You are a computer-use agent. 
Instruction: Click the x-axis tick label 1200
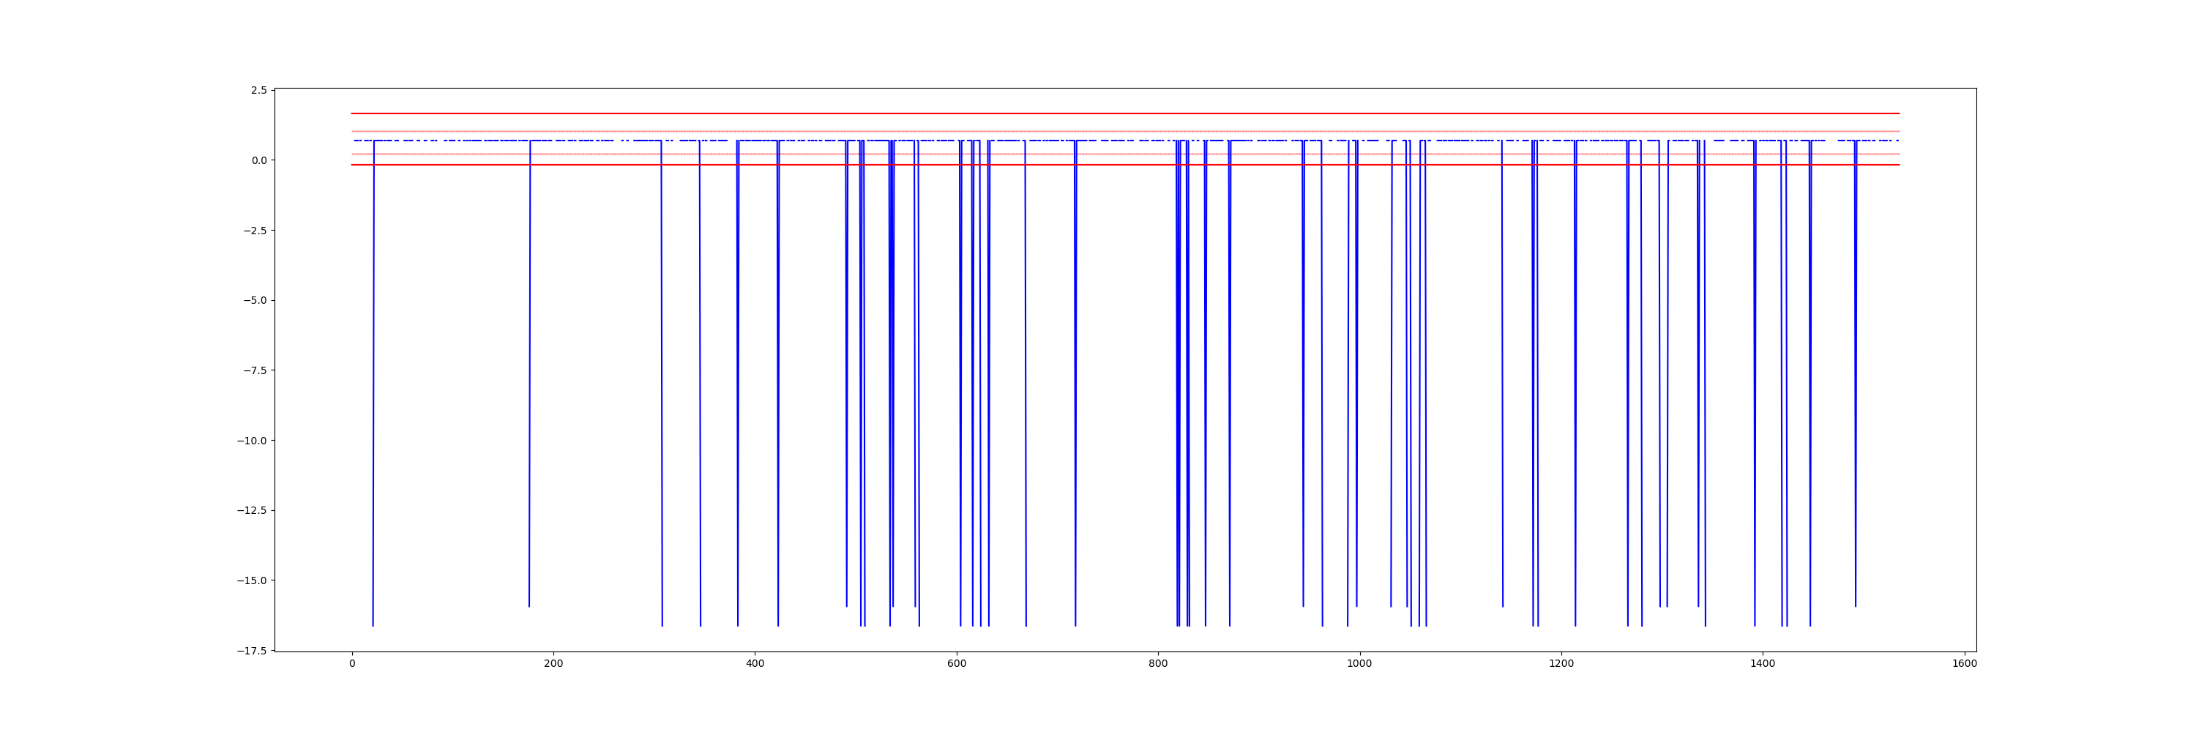coord(1562,664)
